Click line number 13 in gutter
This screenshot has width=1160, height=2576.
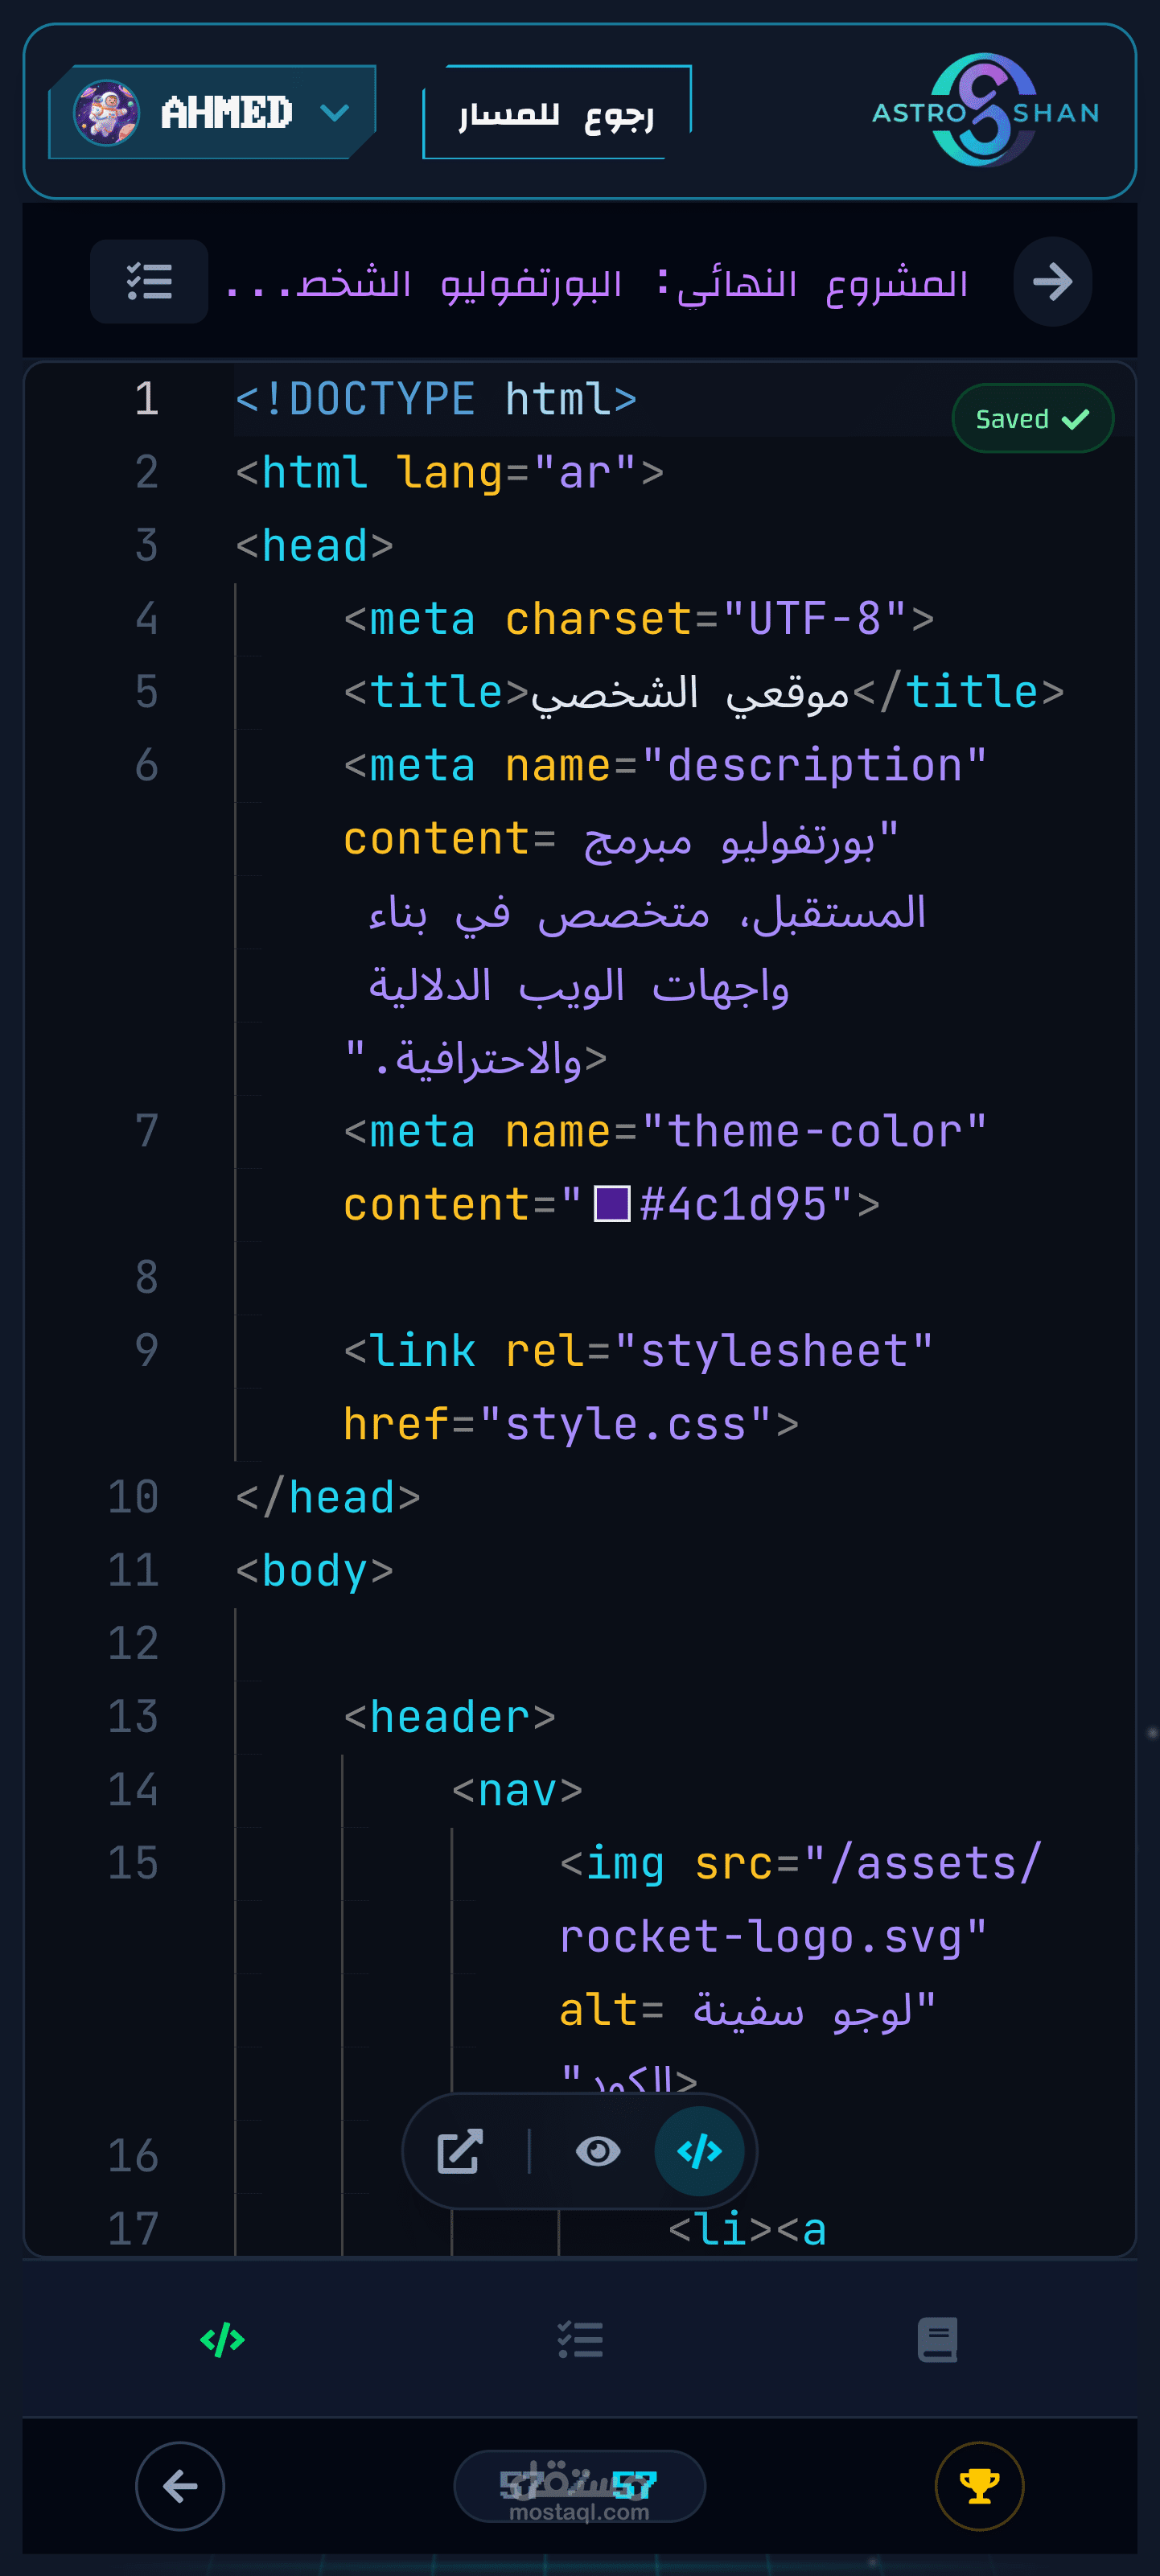tap(133, 1717)
